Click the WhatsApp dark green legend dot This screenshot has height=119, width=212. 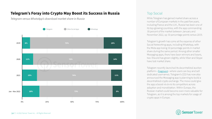tap(89, 29)
